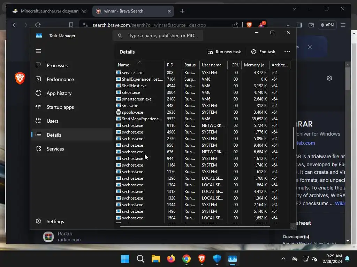Click the Run new task button

(x=224, y=52)
